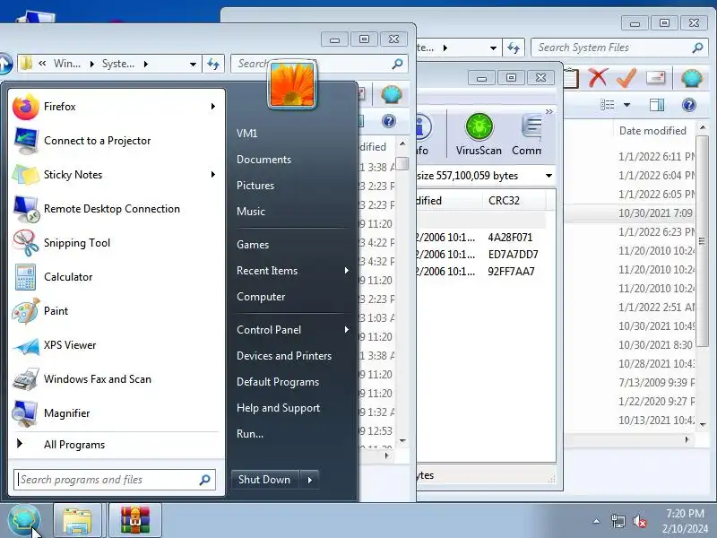Open Help and Support
Image resolution: width=717 pixels, height=538 pixels.
(278, 408)
